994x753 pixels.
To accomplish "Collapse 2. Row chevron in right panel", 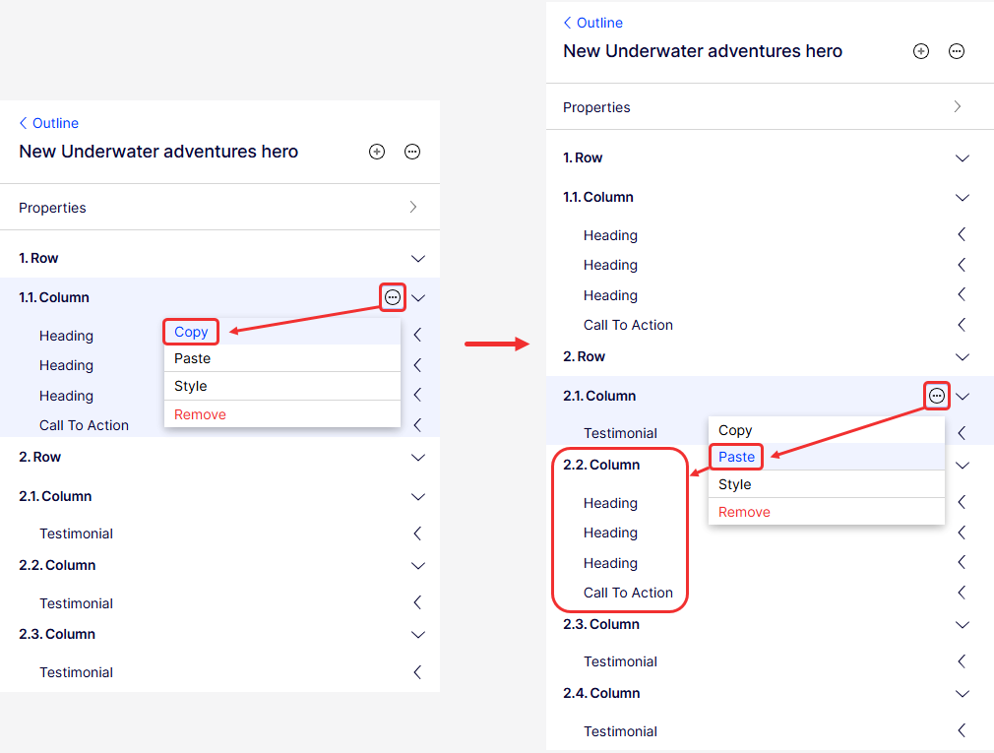I will 963,357.
